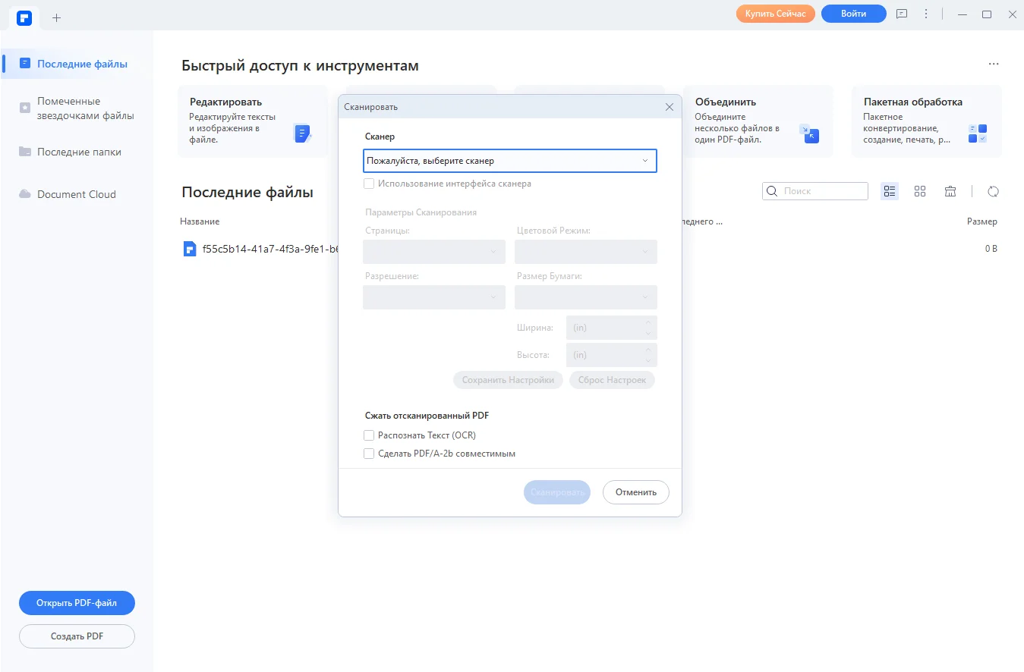The image size is (1024, 672).
Task: Click the Combine PDF tool icon
Action: click(809, 134)
